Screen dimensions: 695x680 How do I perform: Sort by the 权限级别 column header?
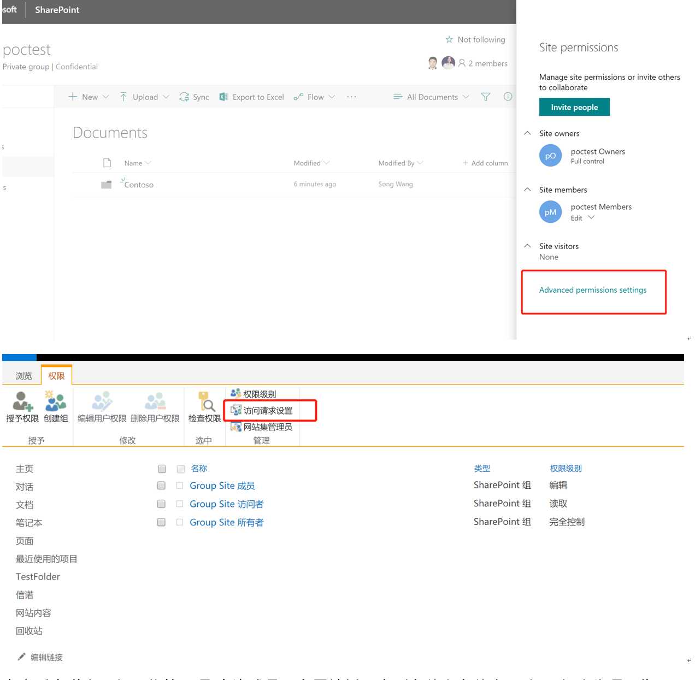pyautogui.click(x=566, y=469)
